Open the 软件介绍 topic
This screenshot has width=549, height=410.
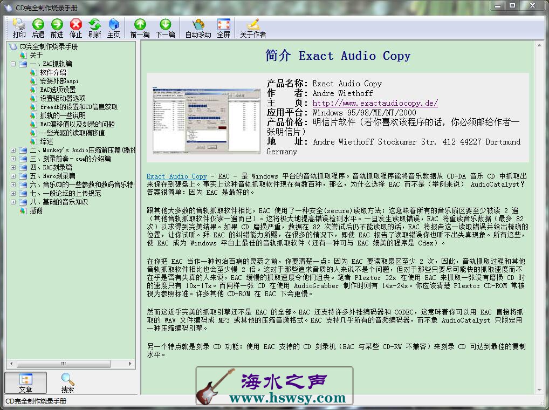point(53,72)
